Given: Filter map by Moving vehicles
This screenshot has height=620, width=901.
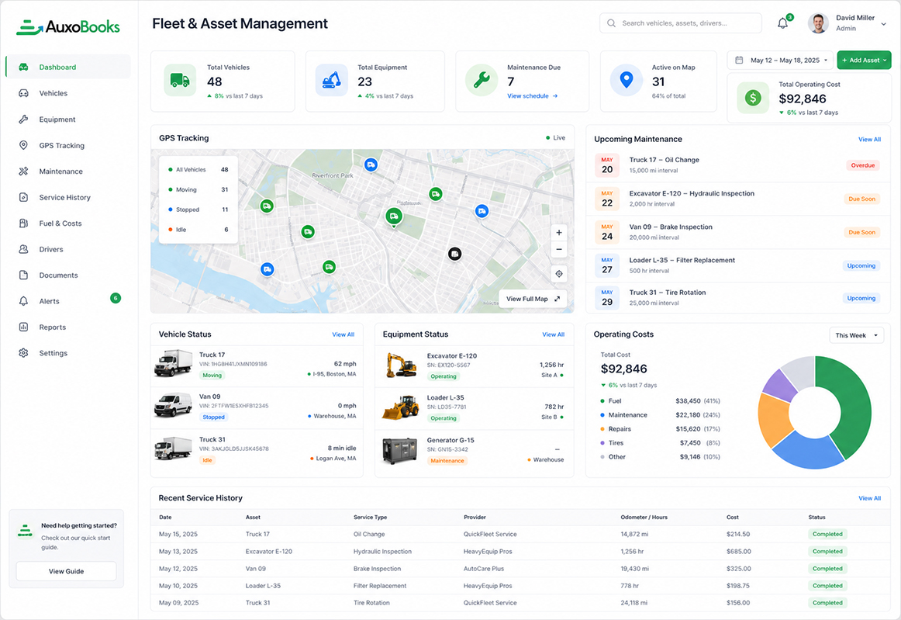Looking at the screenshot, I should [x=198, y=190].
